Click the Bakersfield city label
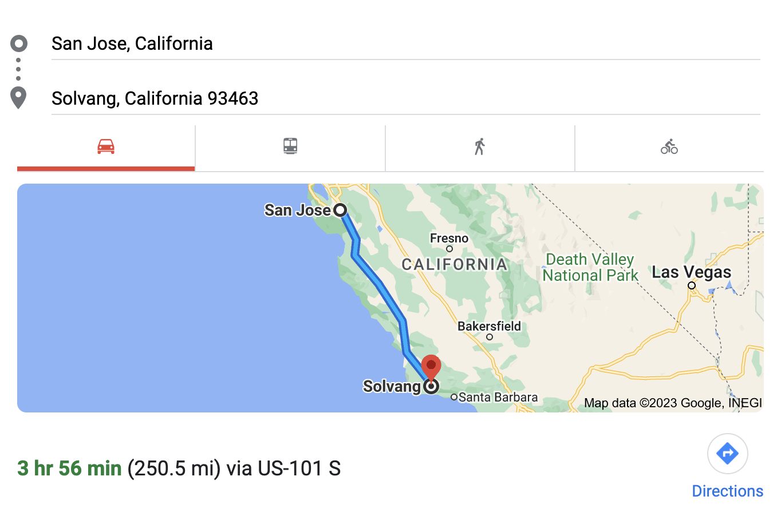 (x=489, y=326)
